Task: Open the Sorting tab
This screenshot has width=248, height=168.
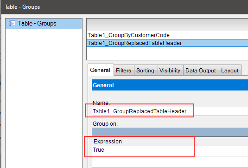Action: coord(146,71)
